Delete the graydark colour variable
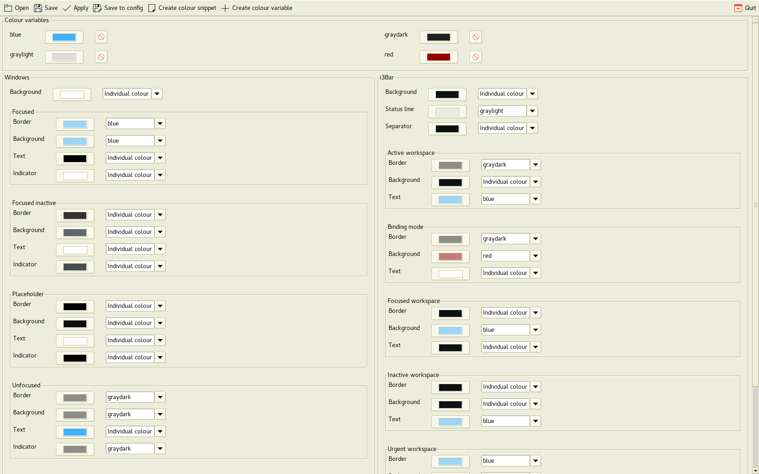Image resolution: width=759 pixels, height=474 pixels. [x=476, y=37]
